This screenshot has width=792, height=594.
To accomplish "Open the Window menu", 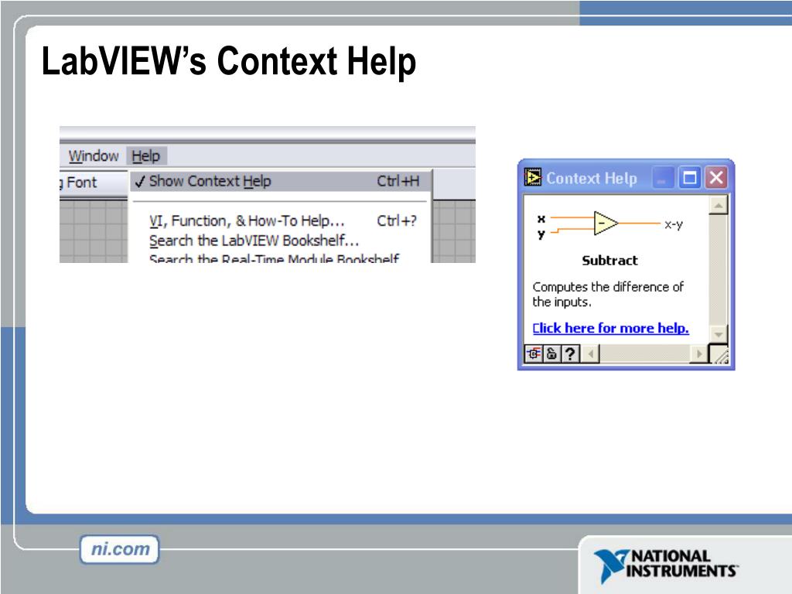I will [94, 156].
